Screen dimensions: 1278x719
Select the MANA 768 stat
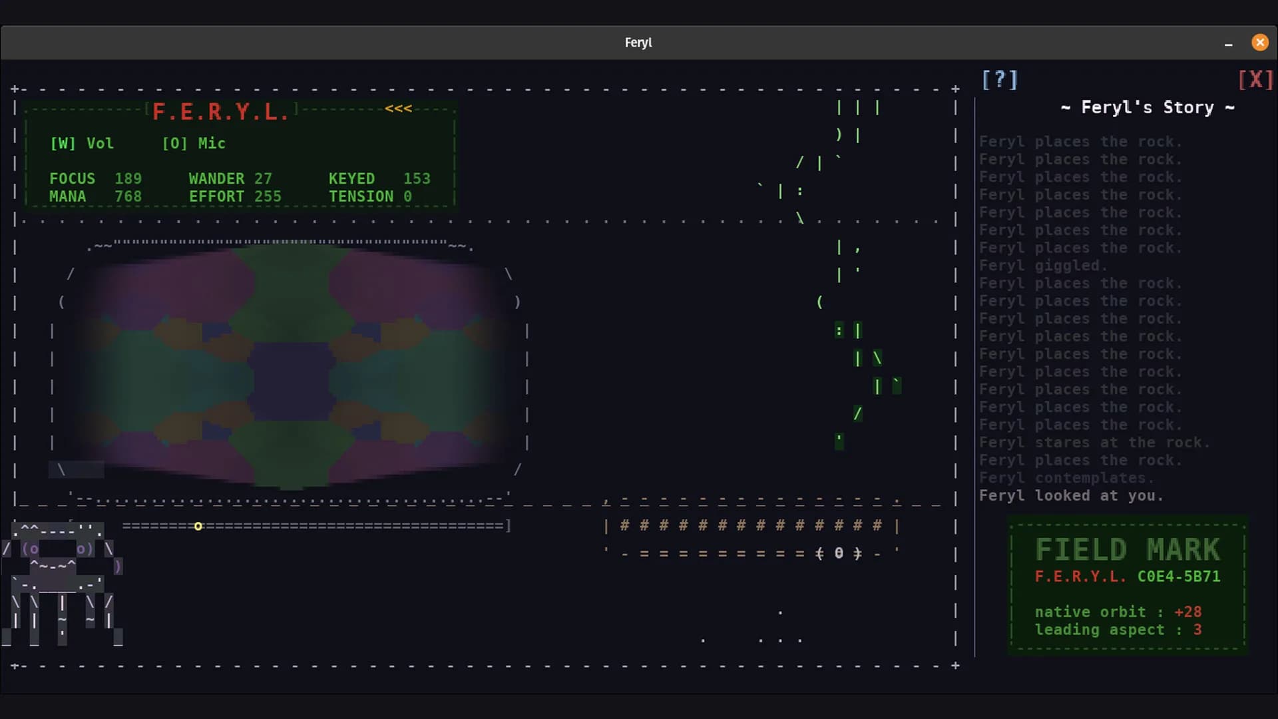coord(95,196)
